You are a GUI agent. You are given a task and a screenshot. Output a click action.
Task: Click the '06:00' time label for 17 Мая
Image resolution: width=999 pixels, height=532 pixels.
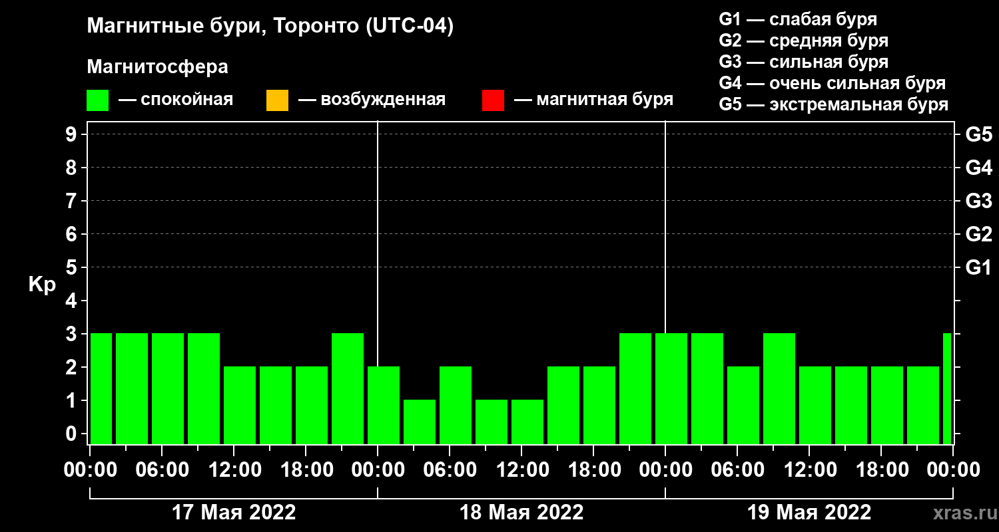pos(162,469)
